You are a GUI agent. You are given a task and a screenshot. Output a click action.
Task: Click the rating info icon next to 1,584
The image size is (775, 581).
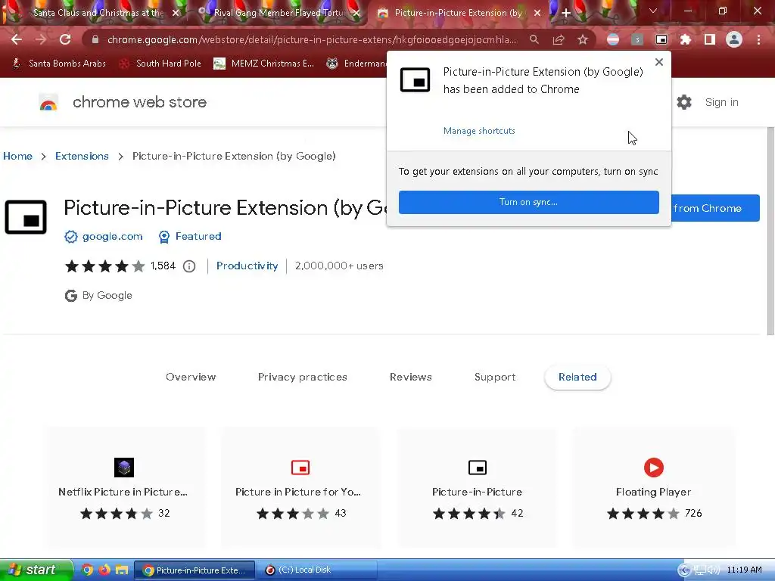[189, 266]
